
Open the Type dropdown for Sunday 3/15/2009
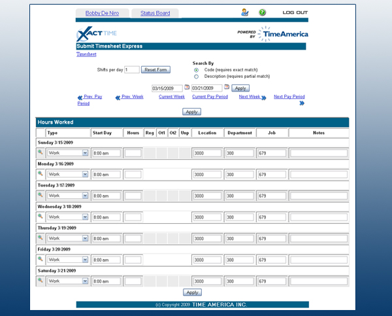68,152
